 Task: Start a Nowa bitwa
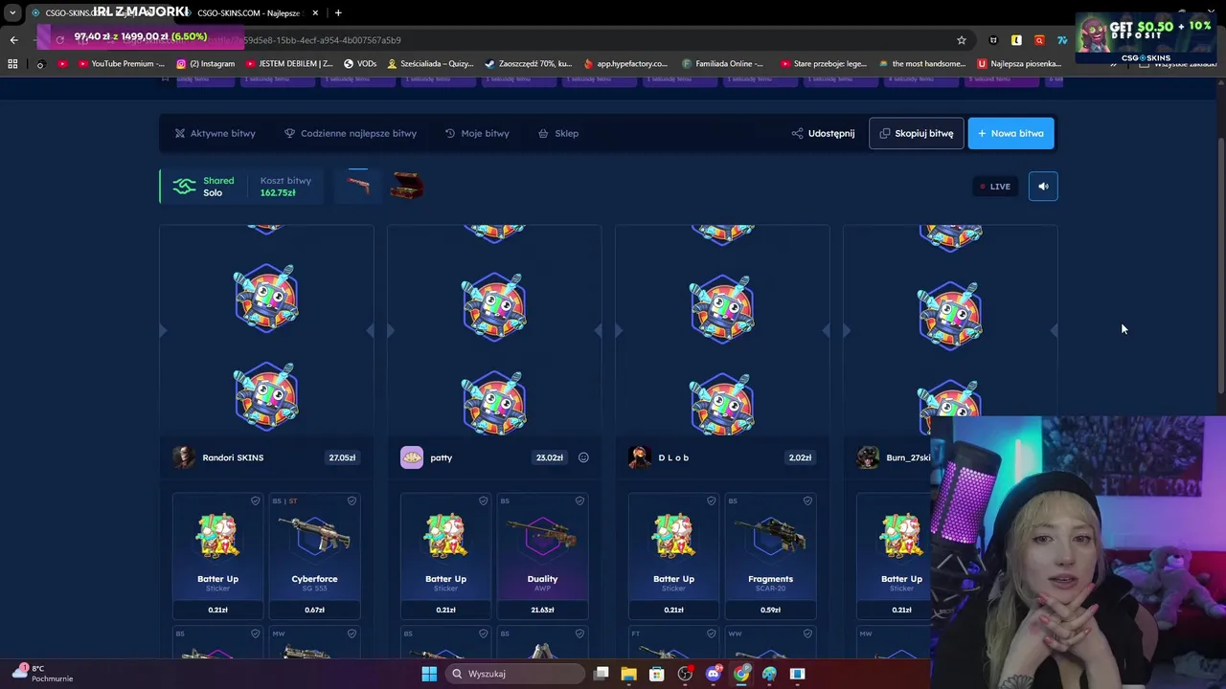1010,133
